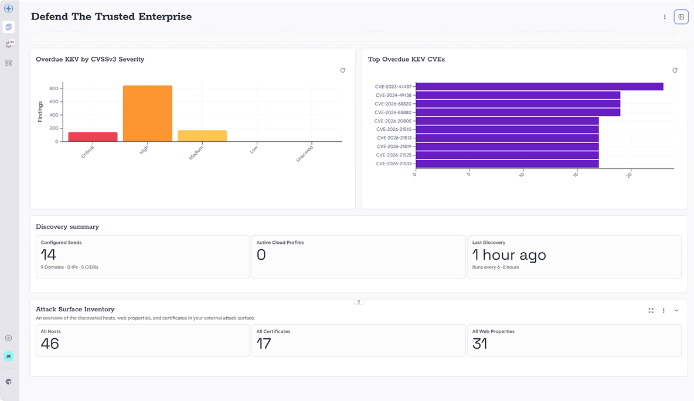Screen dimensions: 694x401
Task: Click the Attack Surface Inventory drag handle
Action: coord(359,302)
